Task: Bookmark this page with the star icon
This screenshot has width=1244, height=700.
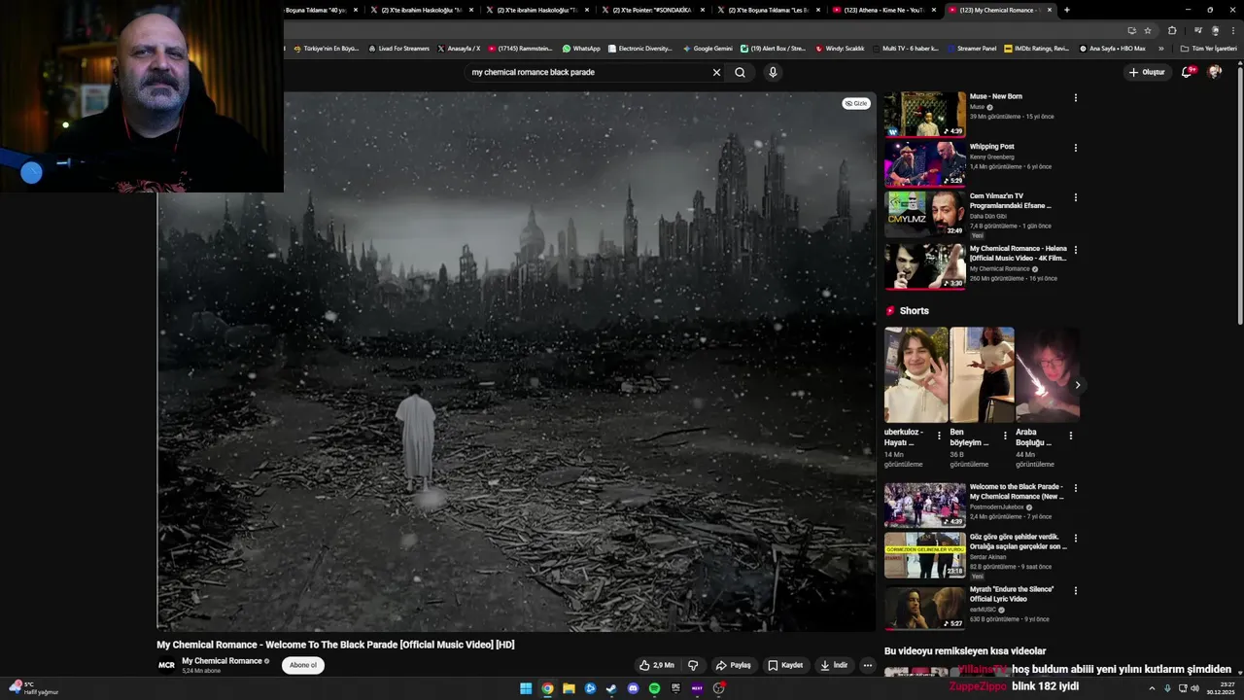Action: click(1148, 30)
